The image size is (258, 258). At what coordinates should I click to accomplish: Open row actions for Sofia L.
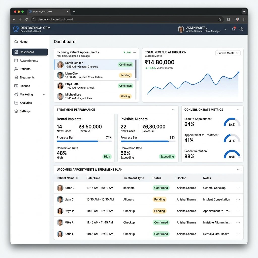[238, 234]
